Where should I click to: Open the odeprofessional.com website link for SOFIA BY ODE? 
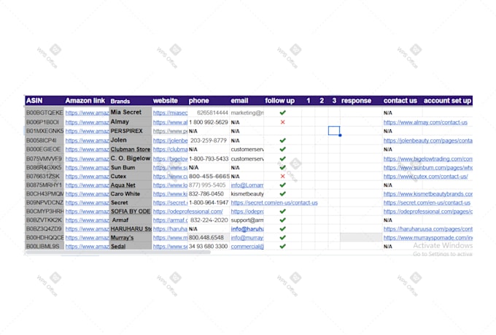pos(188,211)
